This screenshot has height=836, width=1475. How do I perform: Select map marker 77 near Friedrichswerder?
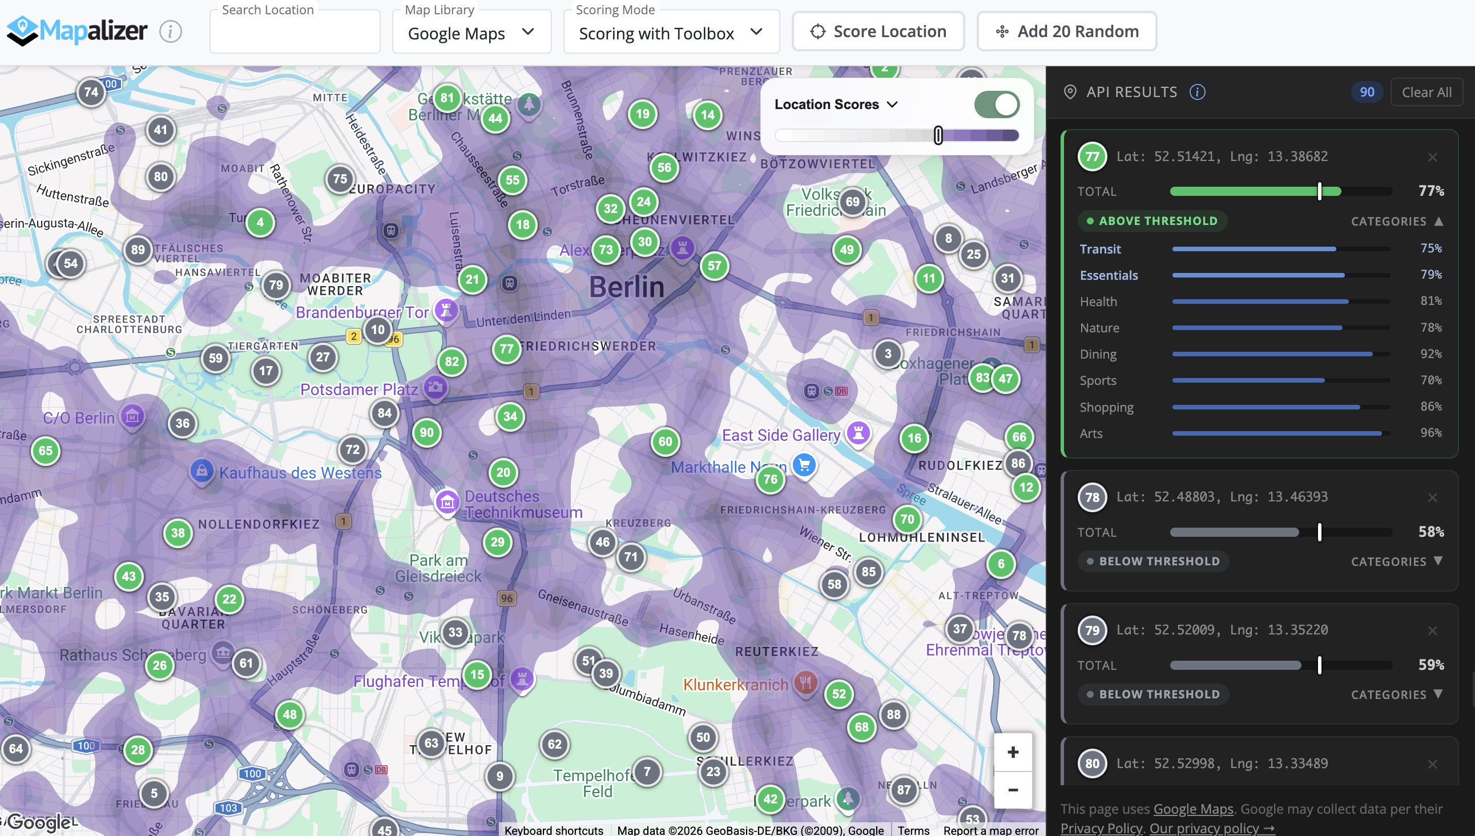[x=506, y=348]
